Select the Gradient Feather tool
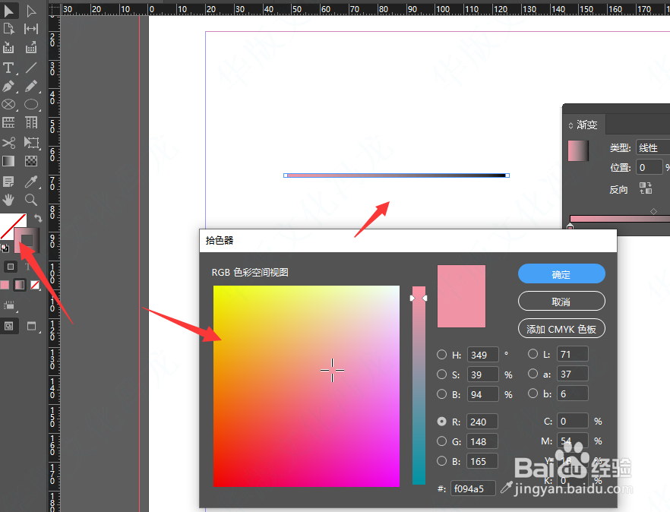670x512 pixels. (x=30, y=161)
